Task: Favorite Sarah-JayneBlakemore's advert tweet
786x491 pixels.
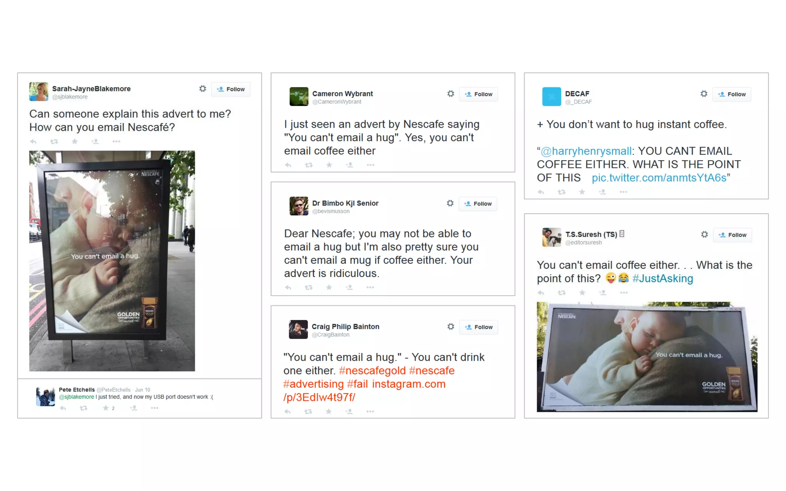Action: click(x=74, y=142)
